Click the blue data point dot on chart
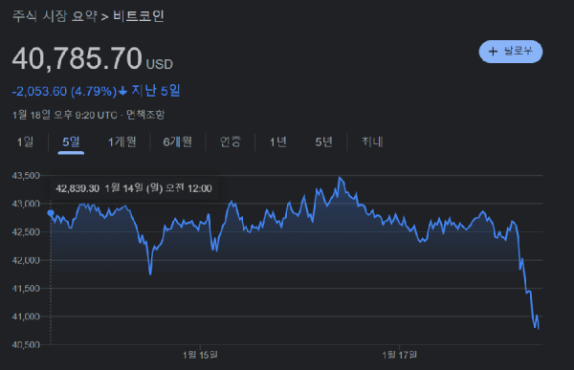574x370 pixels. click(51, 213)
